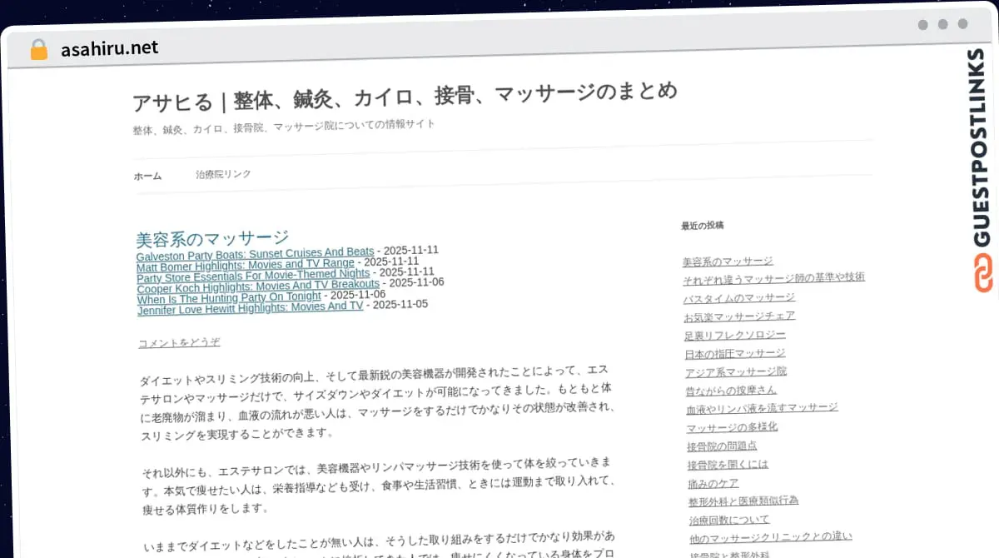The image size is (999, 558).
Task: Open the 美容系のマッサージ post title
Action: click(x=212, y=238)
